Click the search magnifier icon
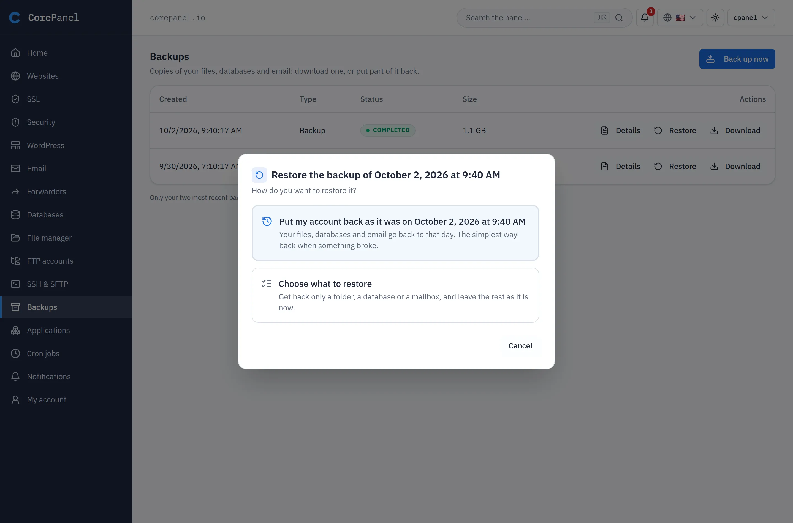This screenshot has height=523, width=793. [x=619, y=18]
